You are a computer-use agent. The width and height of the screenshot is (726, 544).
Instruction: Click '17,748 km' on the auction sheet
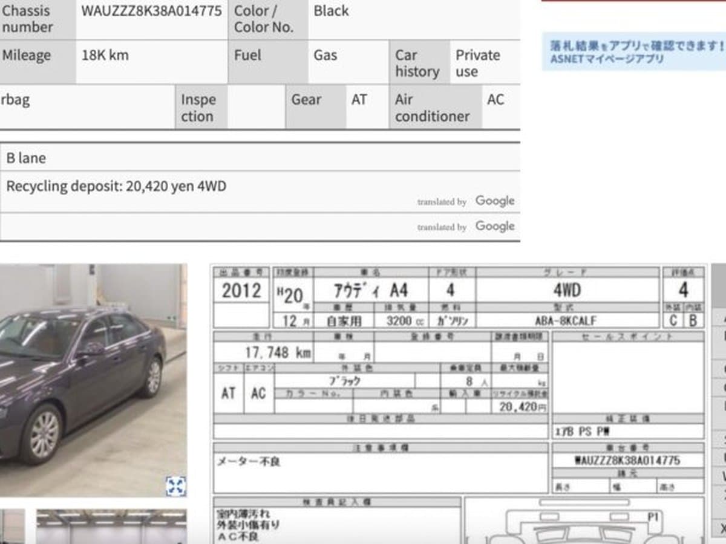278,352
